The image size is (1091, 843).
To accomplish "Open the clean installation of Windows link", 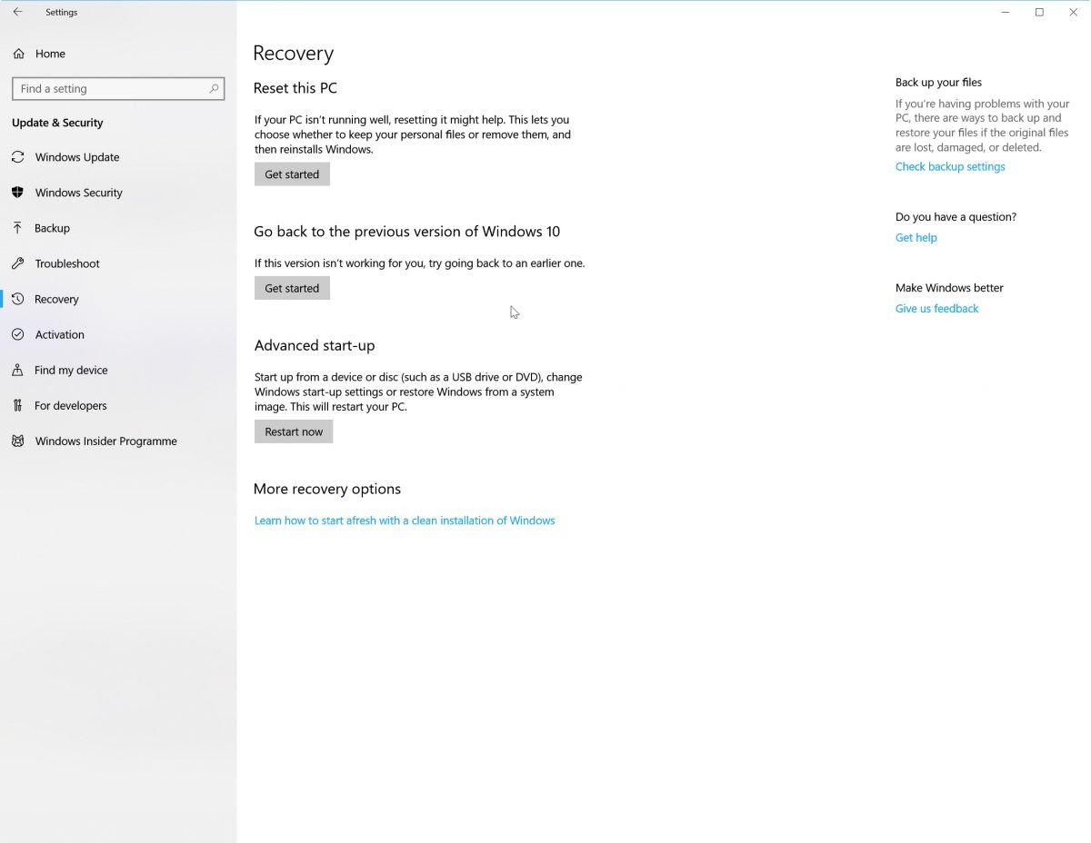I will click(405, 521).
